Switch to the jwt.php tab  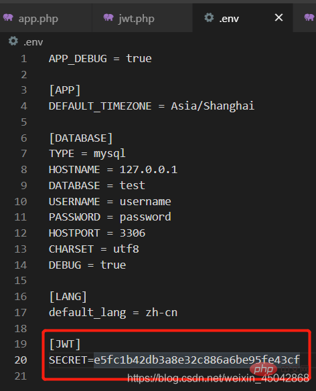coord(142,18)
